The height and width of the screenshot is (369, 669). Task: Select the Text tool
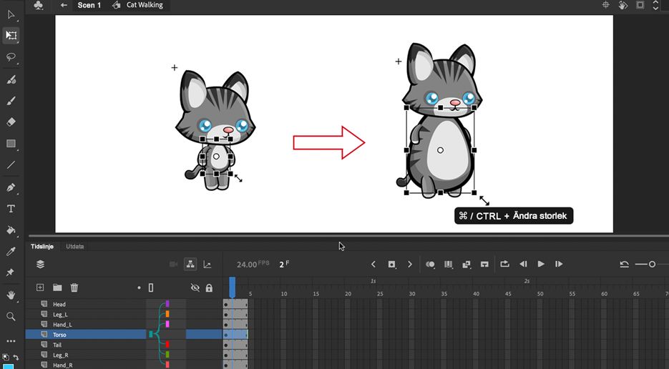[x=11, y=209]
